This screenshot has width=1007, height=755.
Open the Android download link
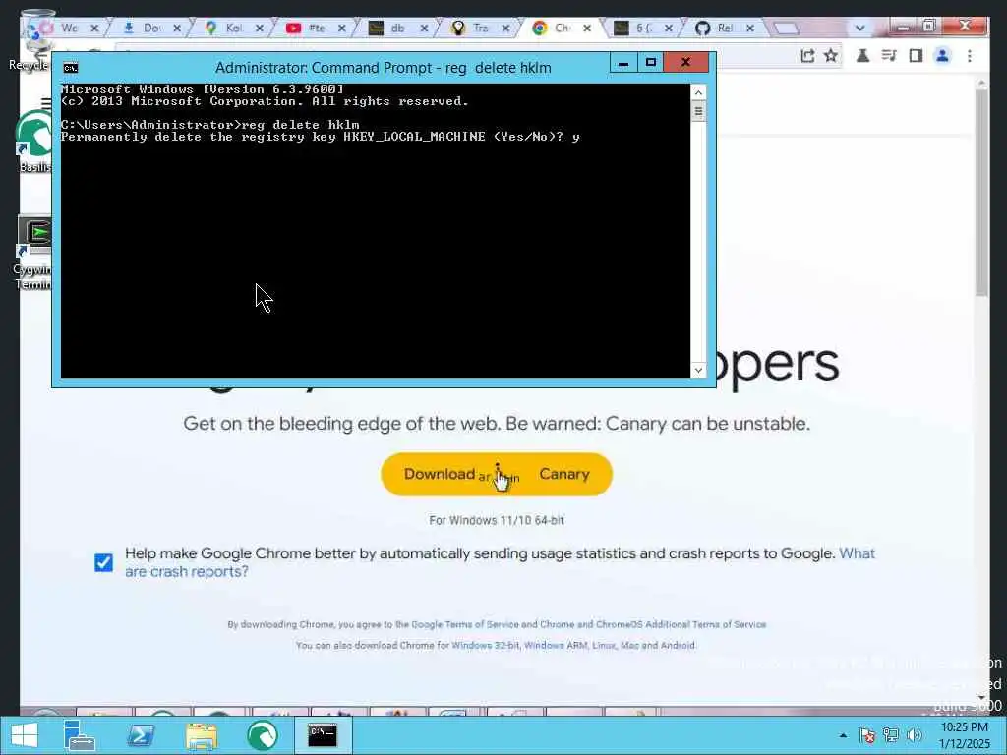(677, 645)
